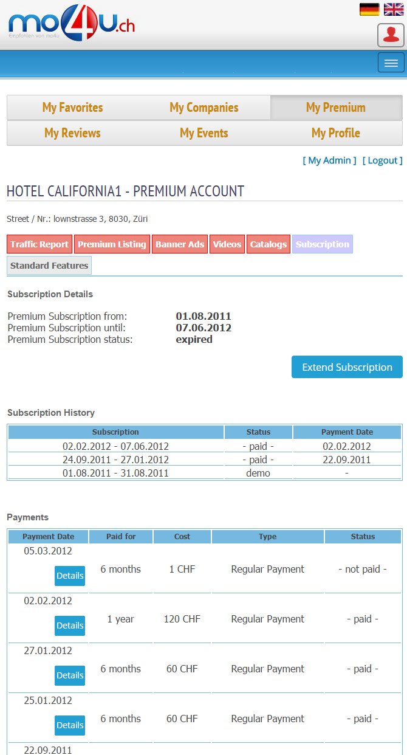Go to My Reviews tab
This screenshot has width=407, height=755.
pos(72,133)
